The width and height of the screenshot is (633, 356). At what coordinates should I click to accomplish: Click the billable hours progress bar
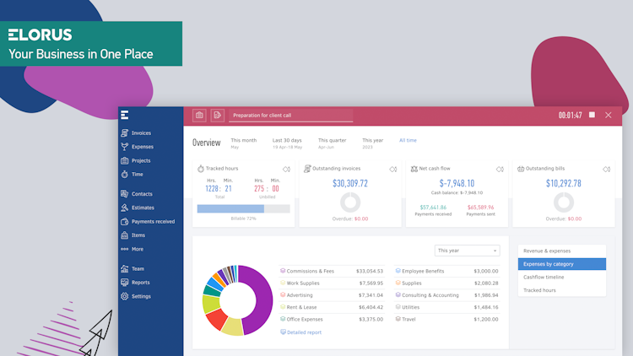click(243, 208)
